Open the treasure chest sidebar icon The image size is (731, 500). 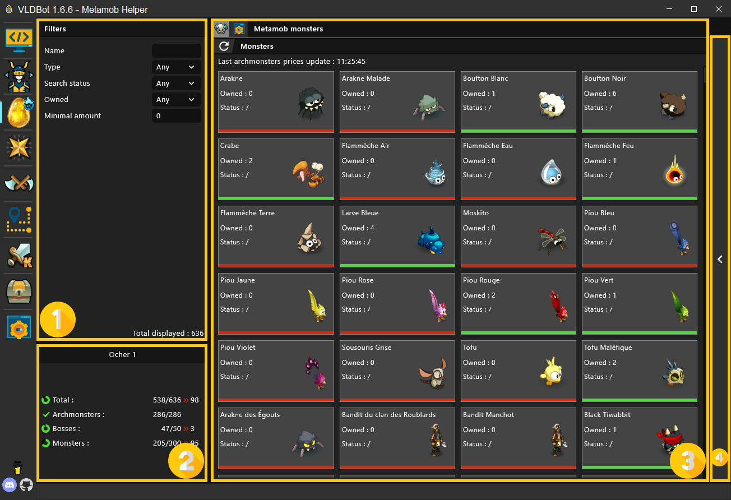click(x=19, y=291)
